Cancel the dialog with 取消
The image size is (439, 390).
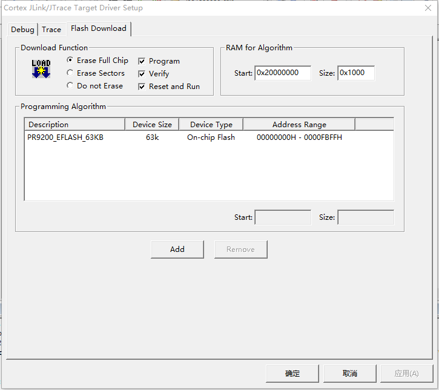tap(350, 374)
